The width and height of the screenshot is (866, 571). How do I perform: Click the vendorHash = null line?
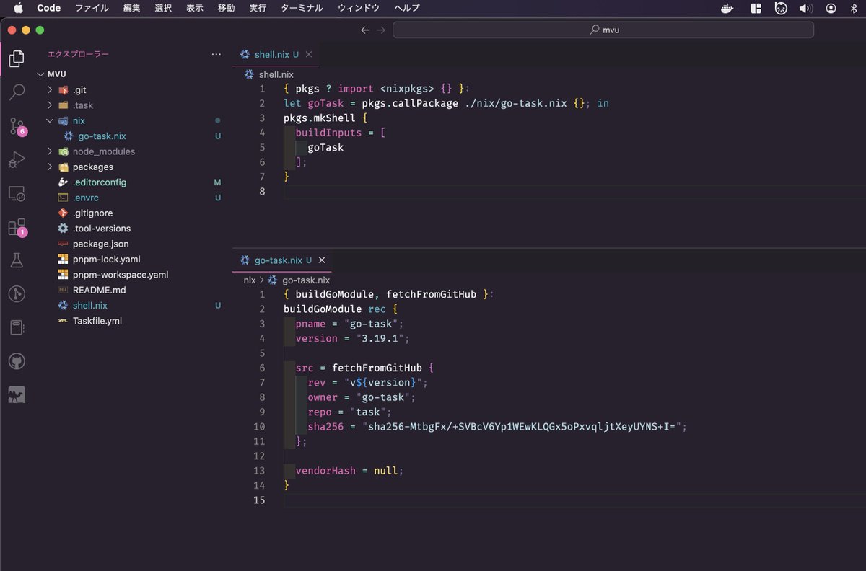click(349, 471)
